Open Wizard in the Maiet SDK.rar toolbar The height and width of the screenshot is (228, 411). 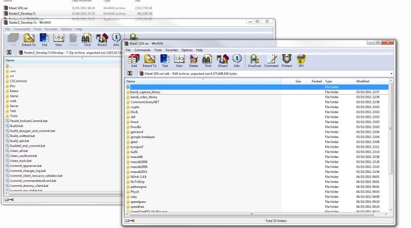(x=222, y=61)
